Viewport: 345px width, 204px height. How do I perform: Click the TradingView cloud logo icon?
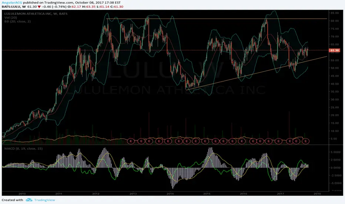coord(29,200)
